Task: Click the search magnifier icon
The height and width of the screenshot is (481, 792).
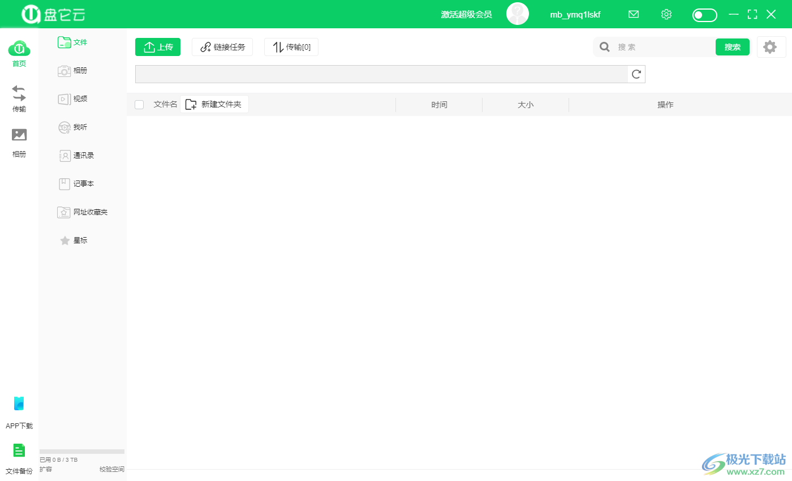Action: click(605, 47)
